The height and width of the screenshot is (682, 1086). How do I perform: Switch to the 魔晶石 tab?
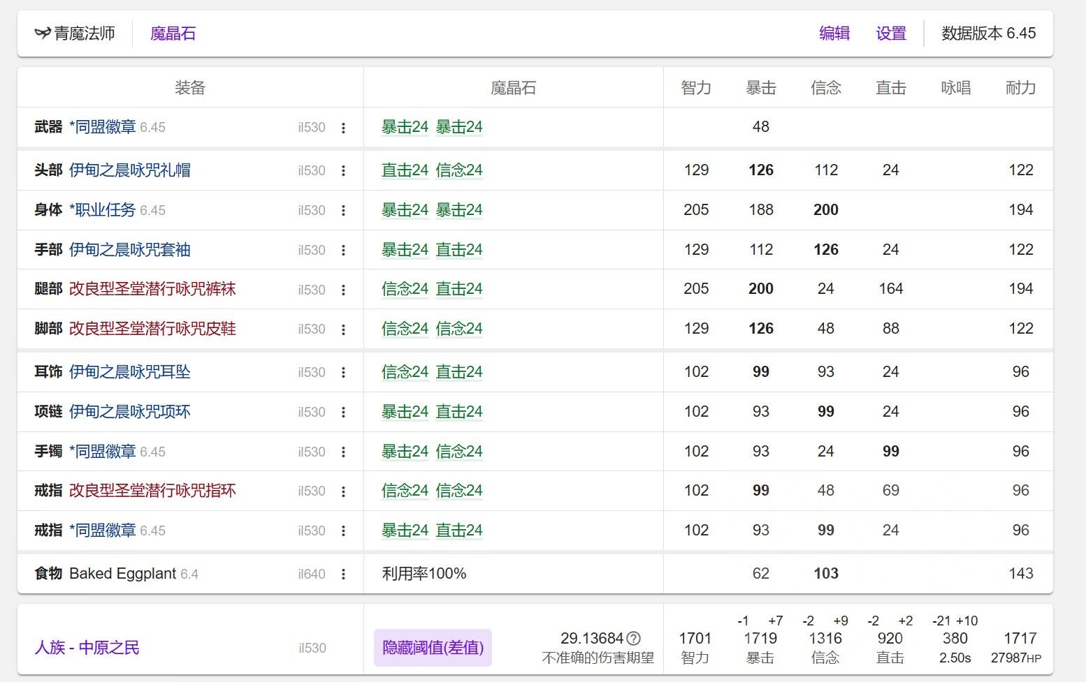[x=173, y=33]
